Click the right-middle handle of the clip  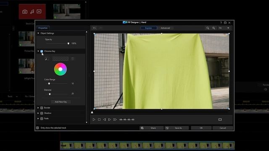(229, 71)
